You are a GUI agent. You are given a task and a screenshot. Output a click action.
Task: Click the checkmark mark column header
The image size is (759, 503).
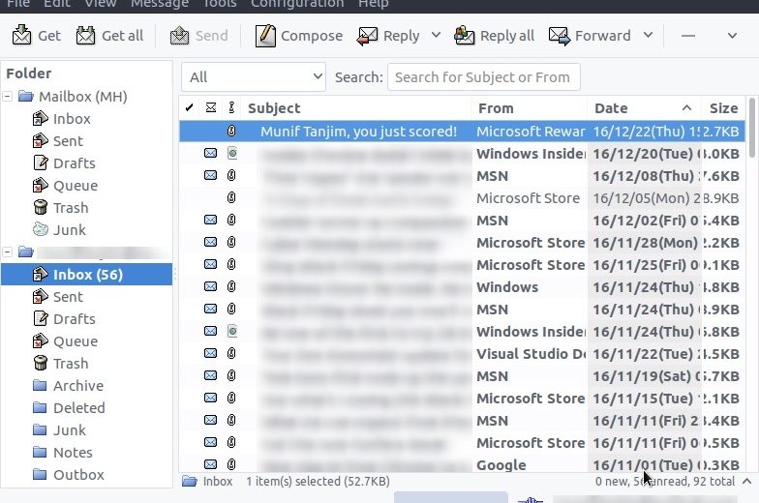click(190, 108)
